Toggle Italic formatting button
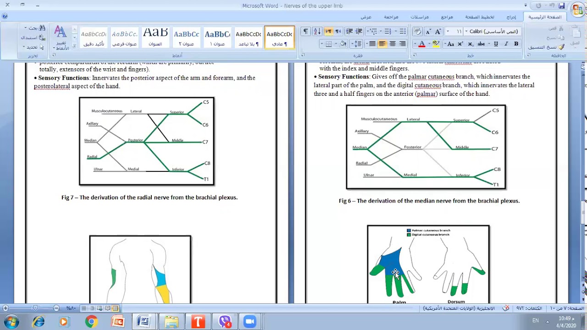Viewport: 587px width, 330px height. [x=506, y=44]
